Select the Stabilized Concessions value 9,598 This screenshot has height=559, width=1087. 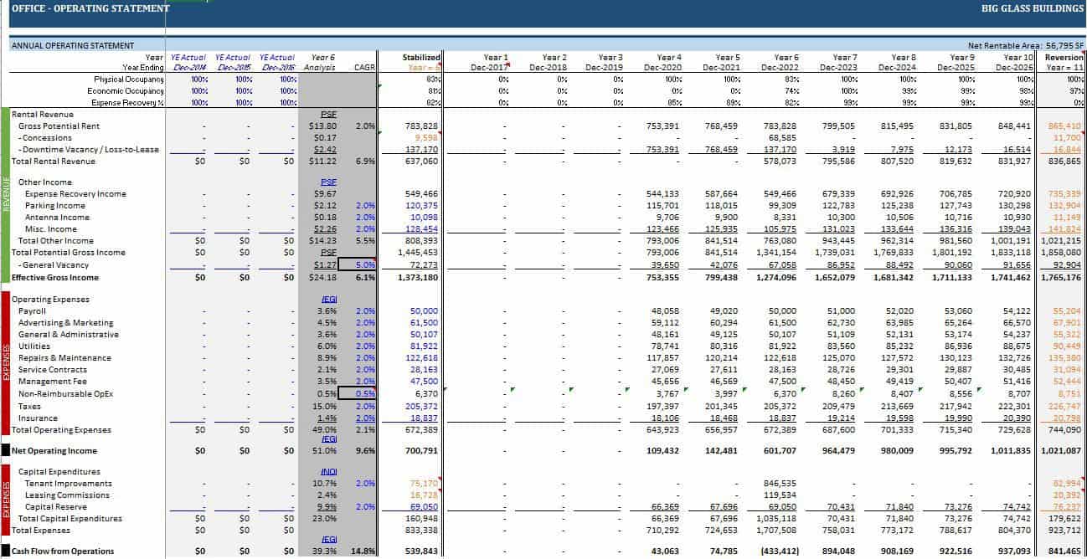coord(425,137)
